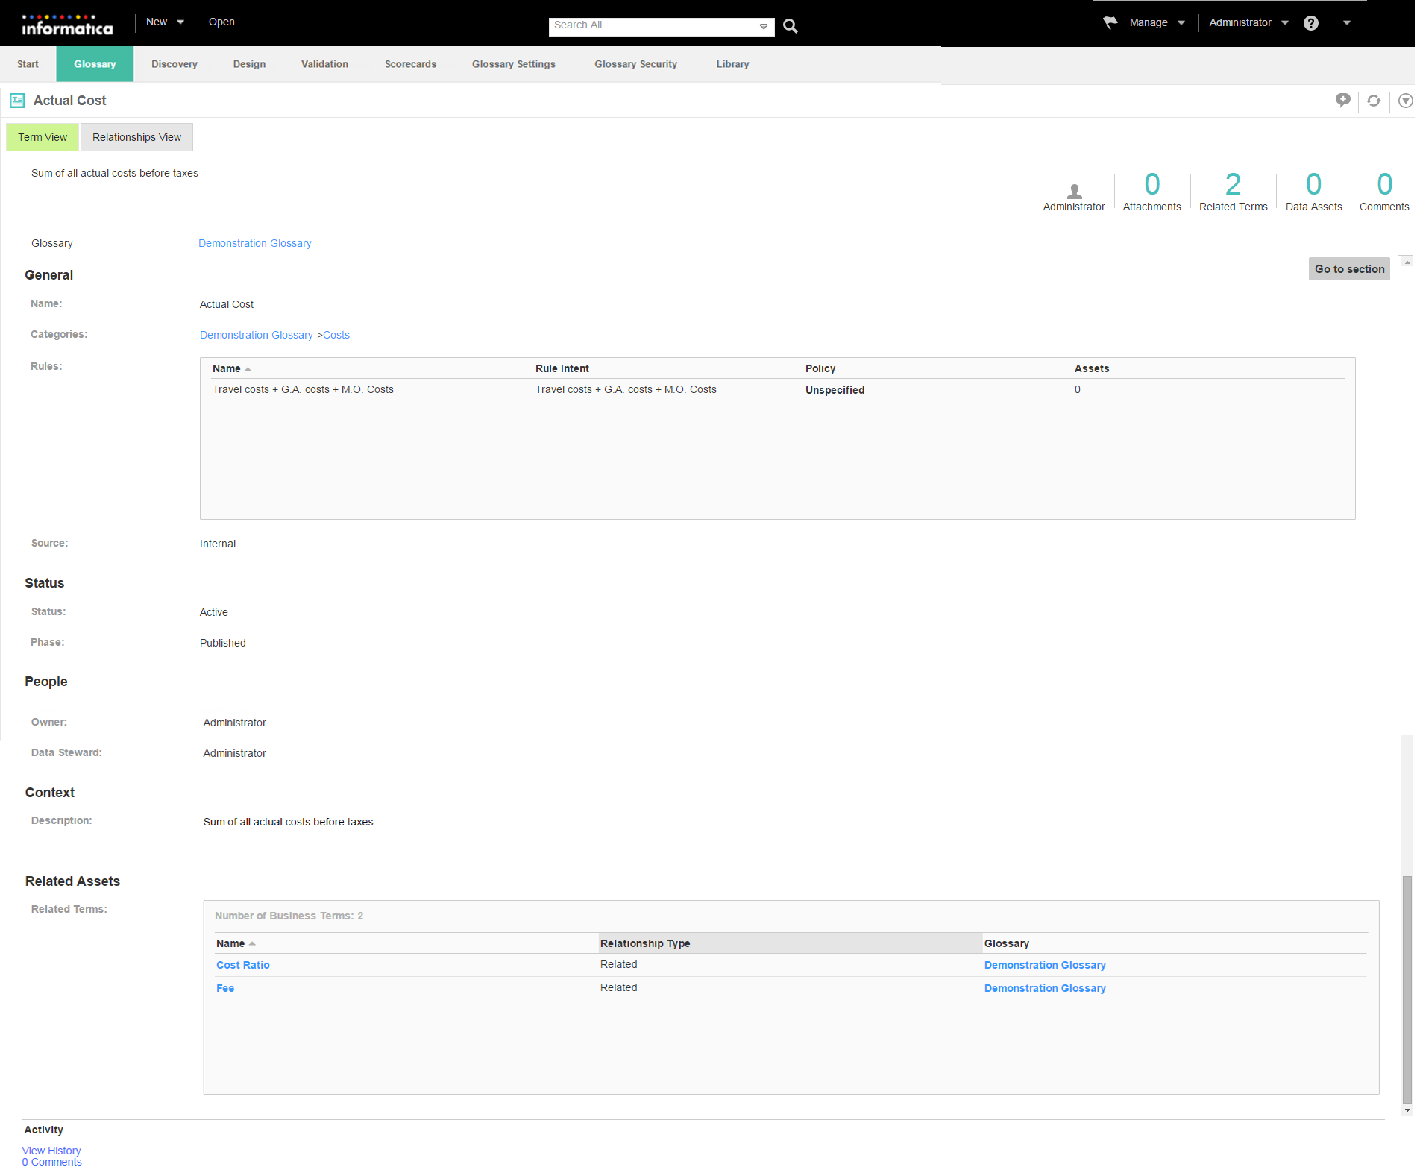
Task: Click the Informatica logo
Action: (x=67, y=25)
